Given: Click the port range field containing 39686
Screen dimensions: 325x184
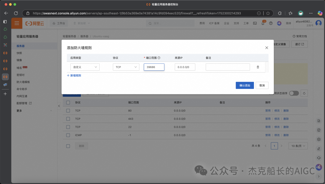Looking at the screenshot, I should click(154, 67).
